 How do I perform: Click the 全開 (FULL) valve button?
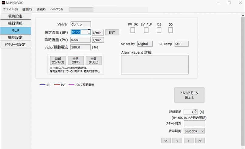[94, 61]
